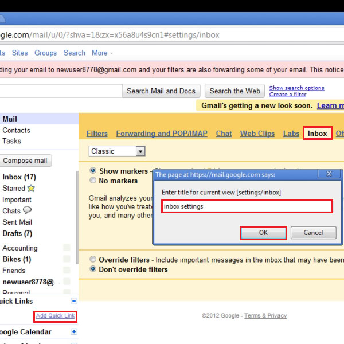The image size is (344, 344).
Task: Open Tasks in the left sidebar
Action: pyautogui.click(x=11, y=141)
